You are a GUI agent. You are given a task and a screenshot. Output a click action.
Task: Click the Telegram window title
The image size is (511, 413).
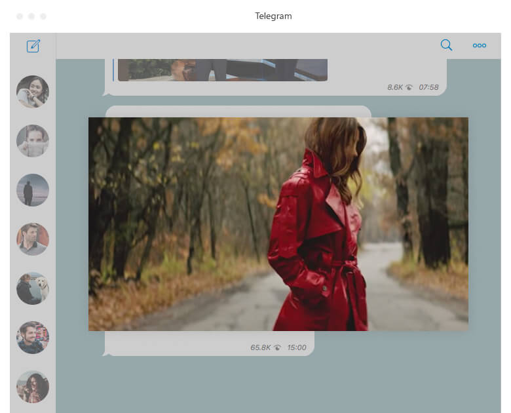point(273,16)
